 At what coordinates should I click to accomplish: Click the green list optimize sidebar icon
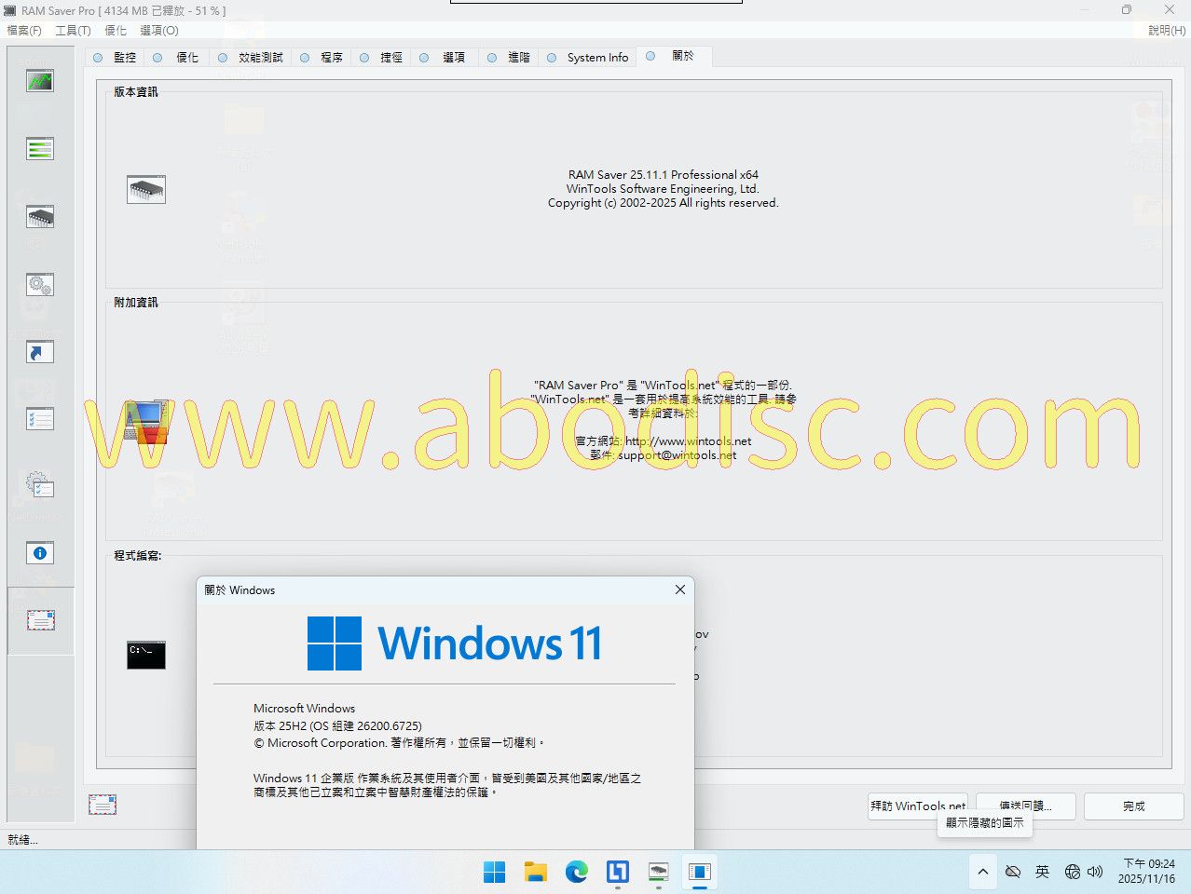click(39, 149)
